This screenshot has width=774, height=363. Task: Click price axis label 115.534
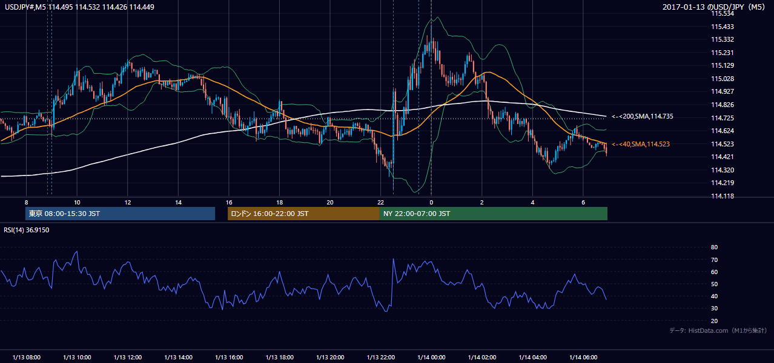pos(723,13)
